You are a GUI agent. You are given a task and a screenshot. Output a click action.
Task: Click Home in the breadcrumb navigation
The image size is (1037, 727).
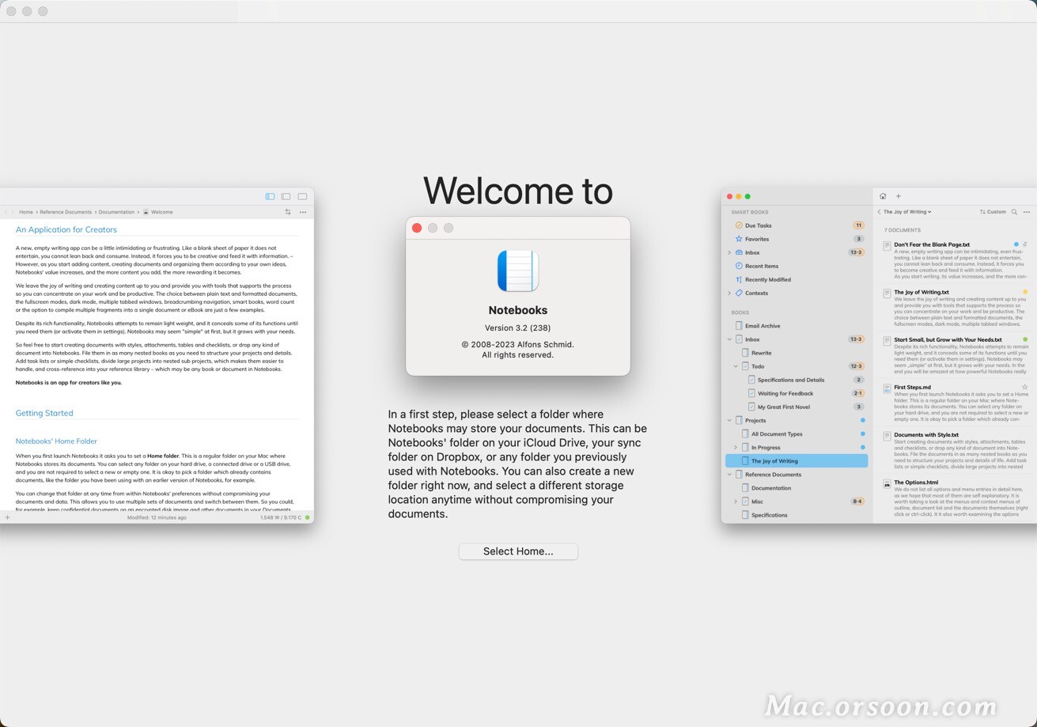coord(26,211)
